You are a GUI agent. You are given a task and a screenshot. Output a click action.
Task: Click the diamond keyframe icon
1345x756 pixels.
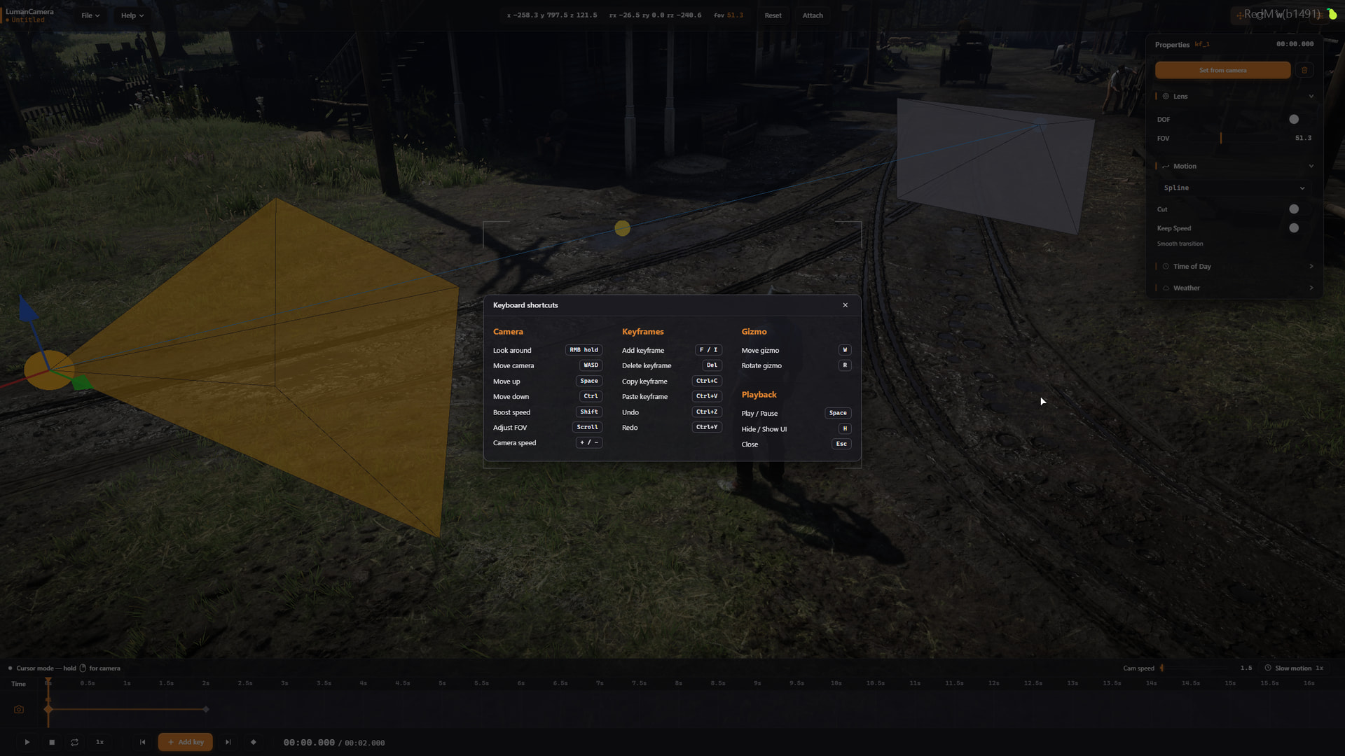coord(254,742)
